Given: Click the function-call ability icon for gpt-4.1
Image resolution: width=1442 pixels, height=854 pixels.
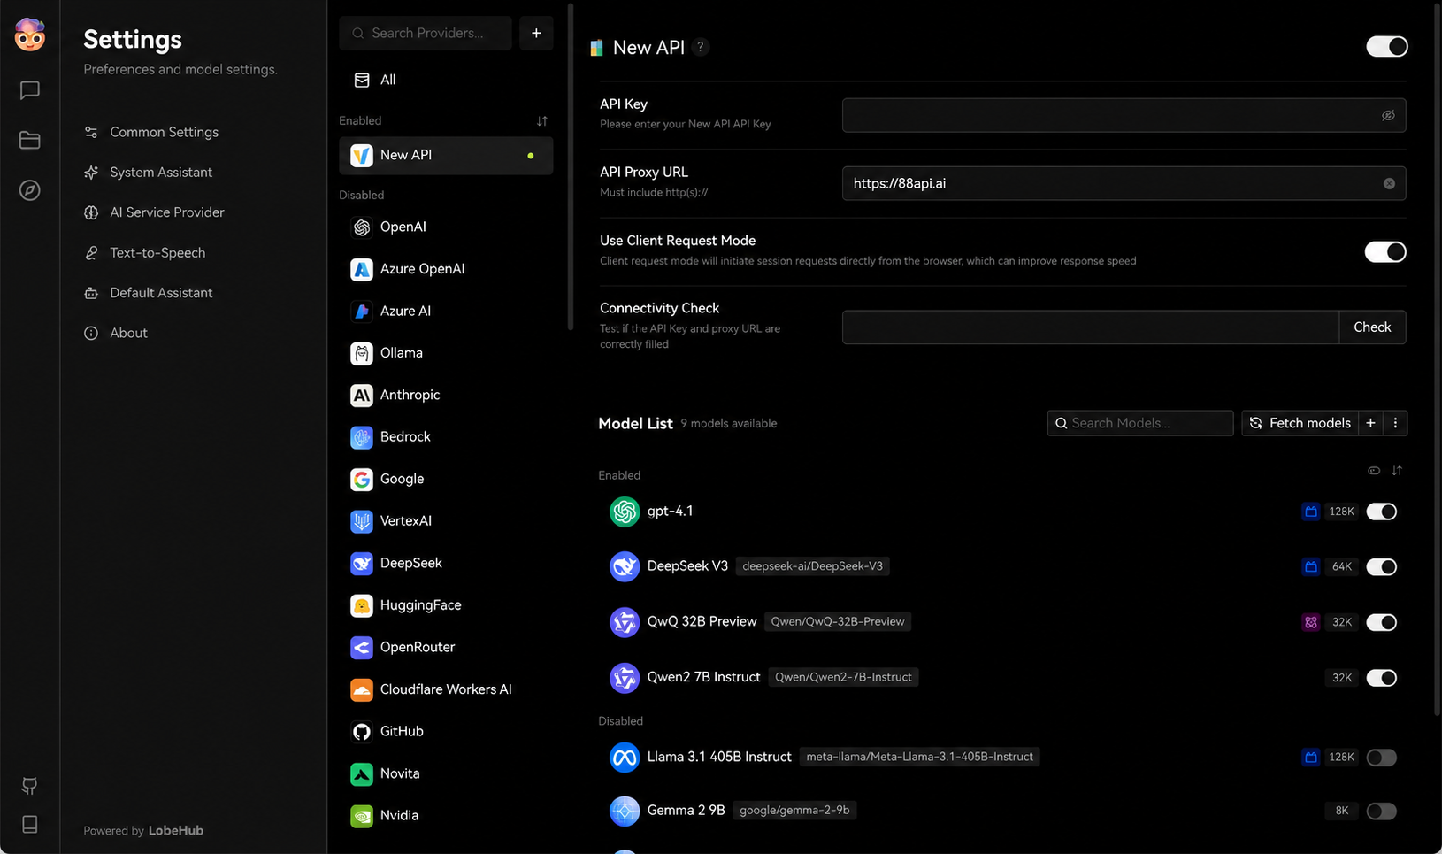Looking at the screenshot, I should 1311,512.
